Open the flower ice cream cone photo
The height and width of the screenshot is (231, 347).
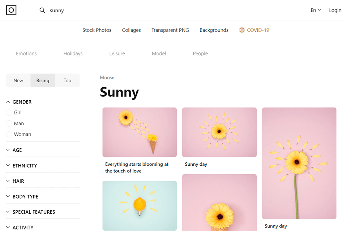[x=140, y=132]
